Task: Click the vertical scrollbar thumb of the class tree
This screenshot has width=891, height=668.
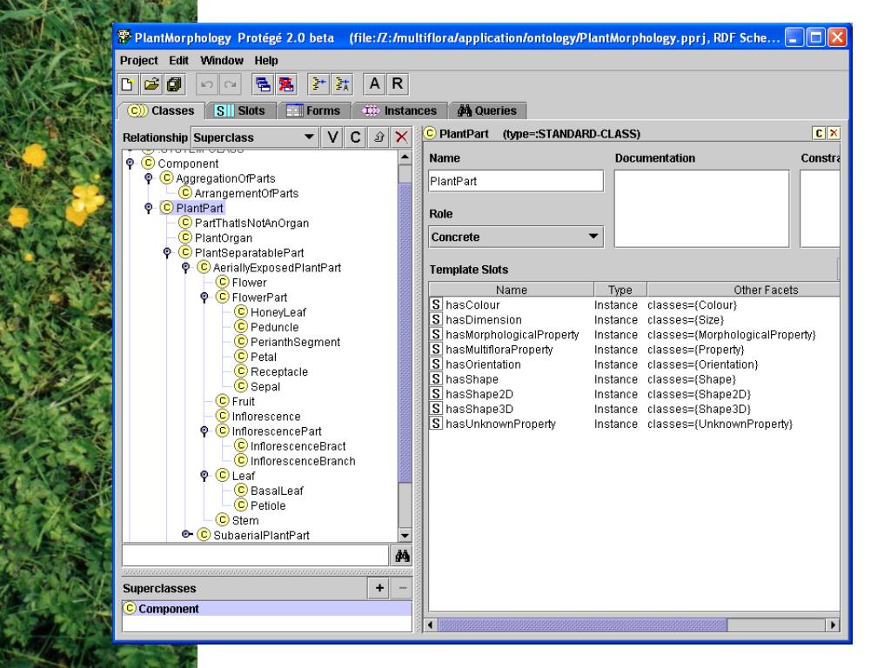Action: [x=405, y=332]
